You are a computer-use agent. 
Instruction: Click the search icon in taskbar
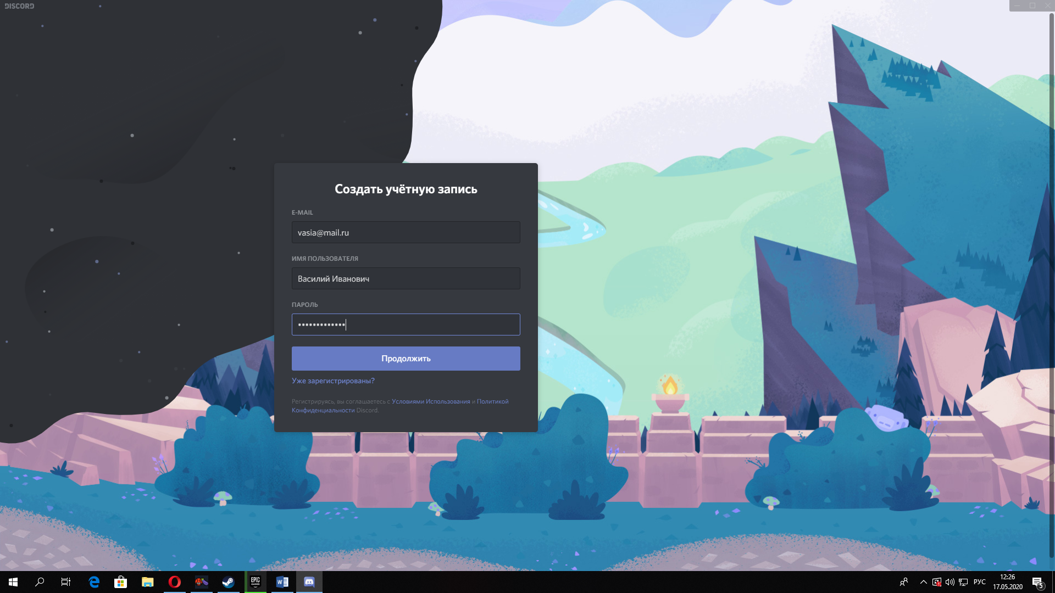[x=40, y=581]
